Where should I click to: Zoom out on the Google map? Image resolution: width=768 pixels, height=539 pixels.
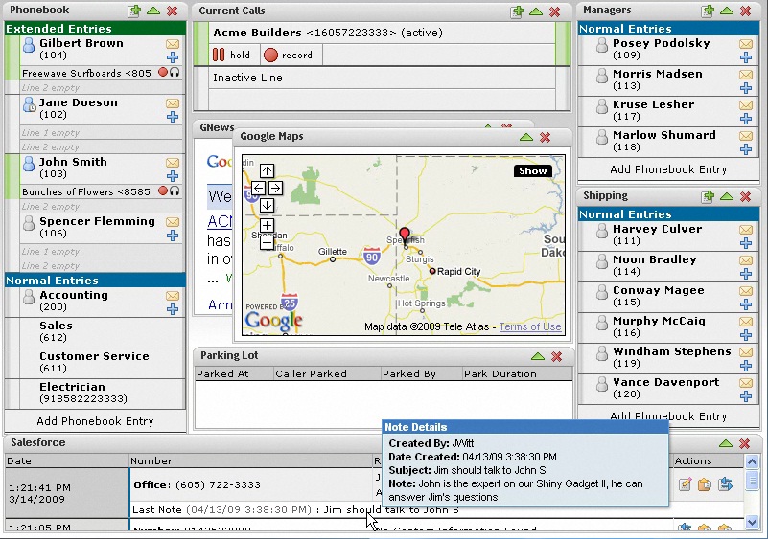point(267,242)
